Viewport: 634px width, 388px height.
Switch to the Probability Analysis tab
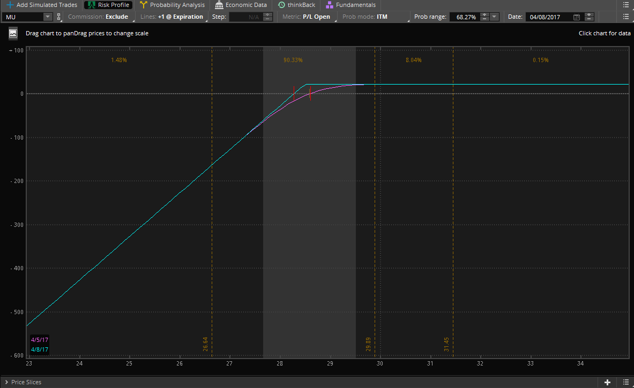[x=172, y=5]
